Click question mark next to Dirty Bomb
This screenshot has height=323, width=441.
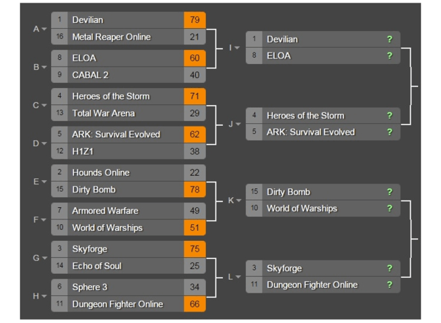click(390, 192)
